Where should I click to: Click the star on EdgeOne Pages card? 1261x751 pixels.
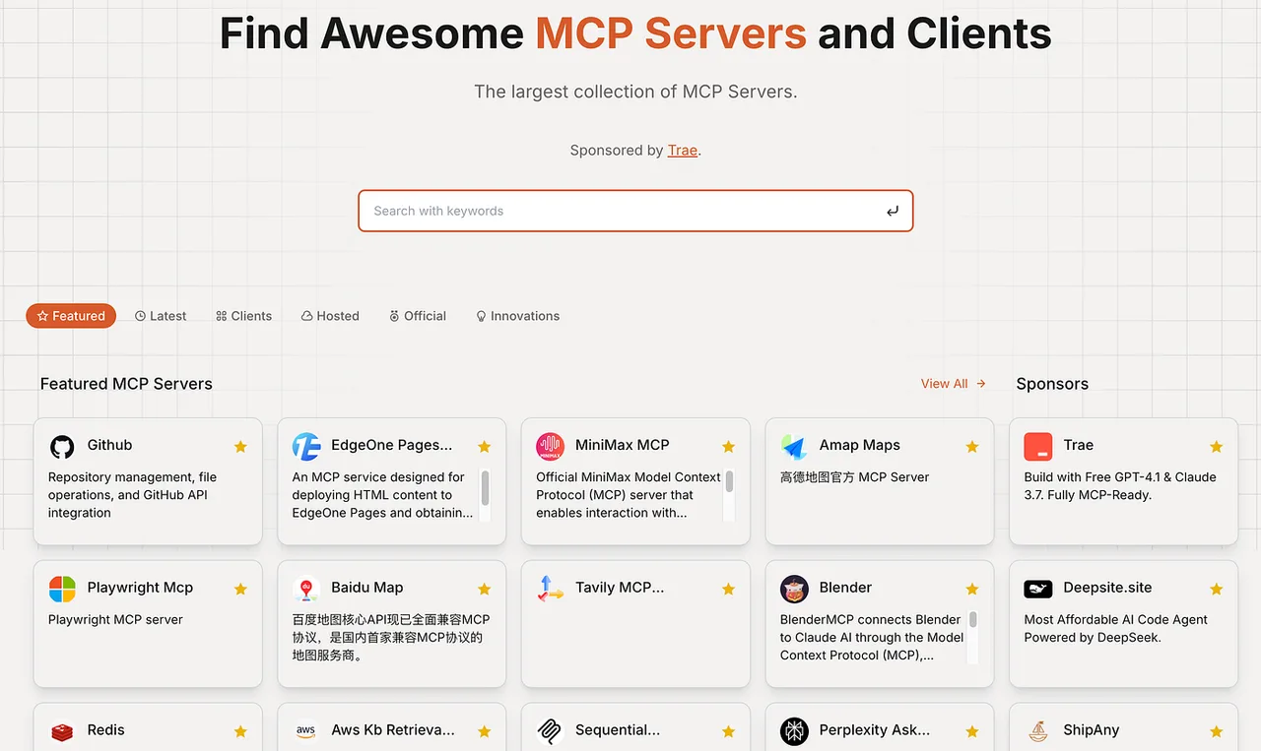click(x=485, y=447)
